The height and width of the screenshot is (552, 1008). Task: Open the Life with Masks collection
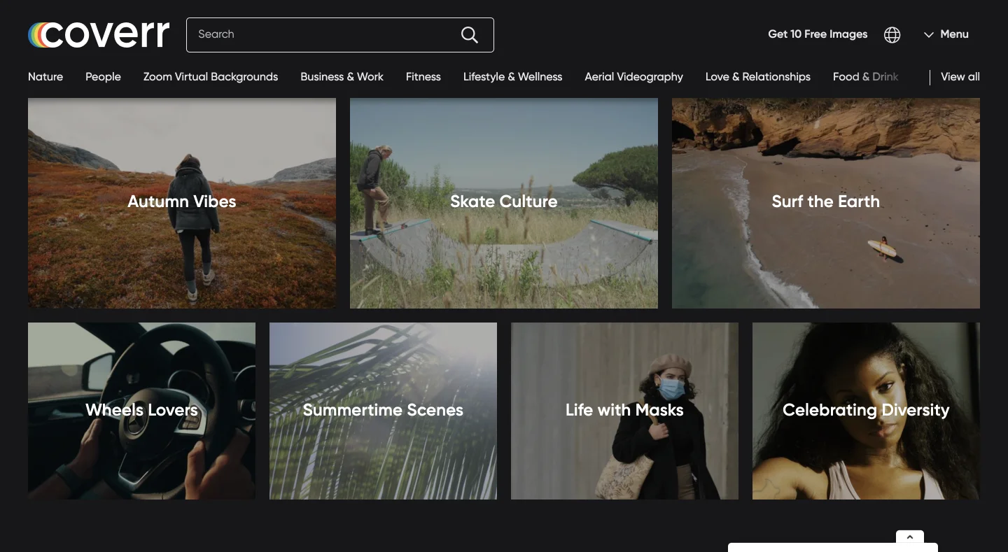tap(624, 411)
